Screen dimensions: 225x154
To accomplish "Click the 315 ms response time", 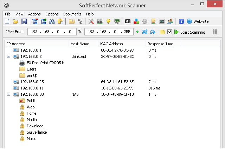I will point(154,88).
